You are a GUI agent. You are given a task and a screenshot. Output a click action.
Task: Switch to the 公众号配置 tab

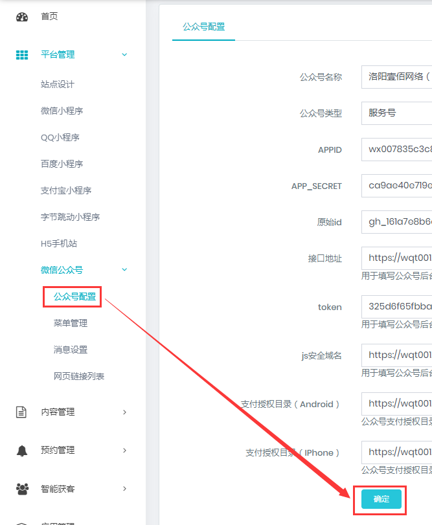click(203, 27)
